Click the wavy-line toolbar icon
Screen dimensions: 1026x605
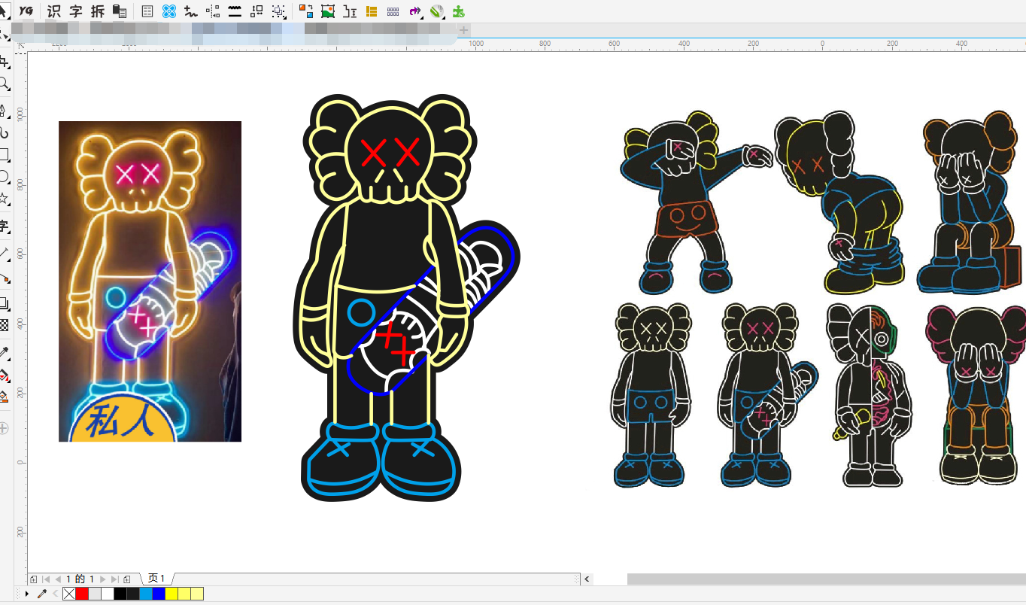[191, 11]
